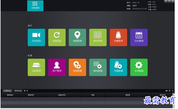Open the 地图配置 map configuration tile
This screenshot has height=109, width=178.
77,67
